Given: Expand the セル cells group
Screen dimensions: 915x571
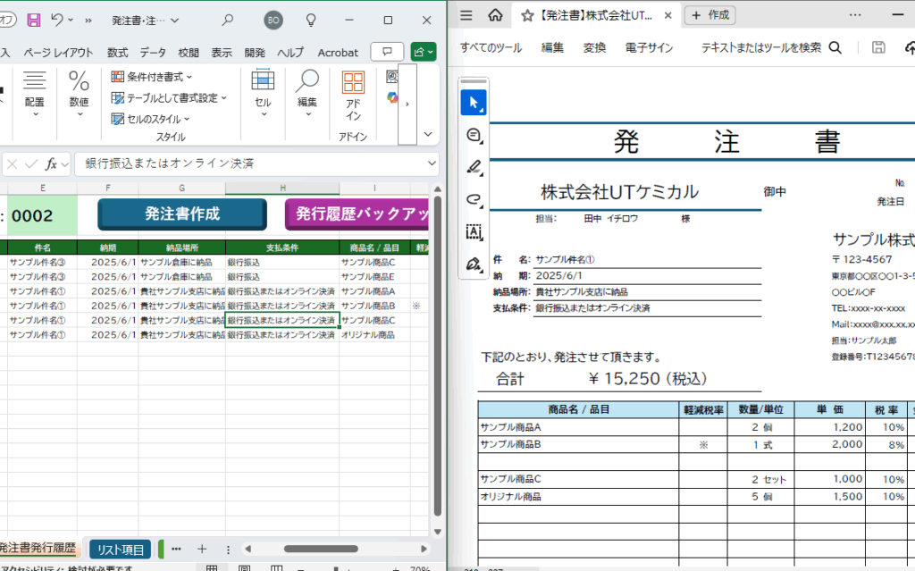Looking at the screenshot, I should pyautogui.click(x=263, y=95).
